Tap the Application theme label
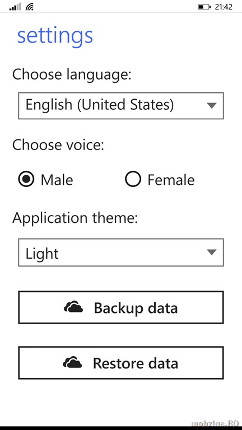The width and height of the screenshot is (242, 430). pos(75,218)
